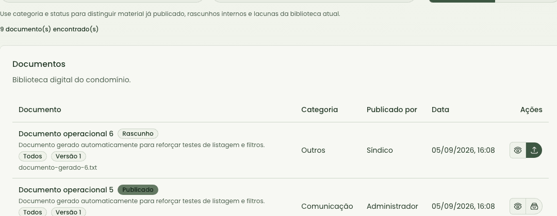Click the file name documento-gerado-6.txt
Viewport: 557px width, 216px height.
point(58,168)
